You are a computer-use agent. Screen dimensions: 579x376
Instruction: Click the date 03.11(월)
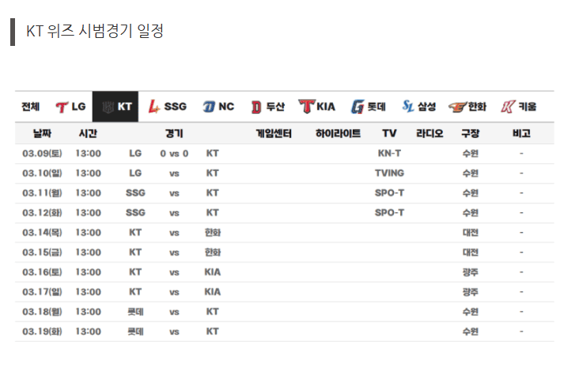(42, 193)
